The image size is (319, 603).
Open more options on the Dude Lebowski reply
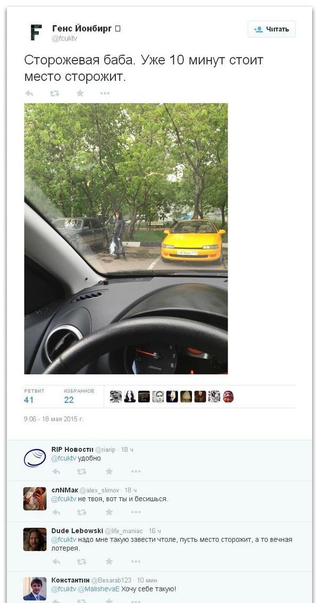136,562
